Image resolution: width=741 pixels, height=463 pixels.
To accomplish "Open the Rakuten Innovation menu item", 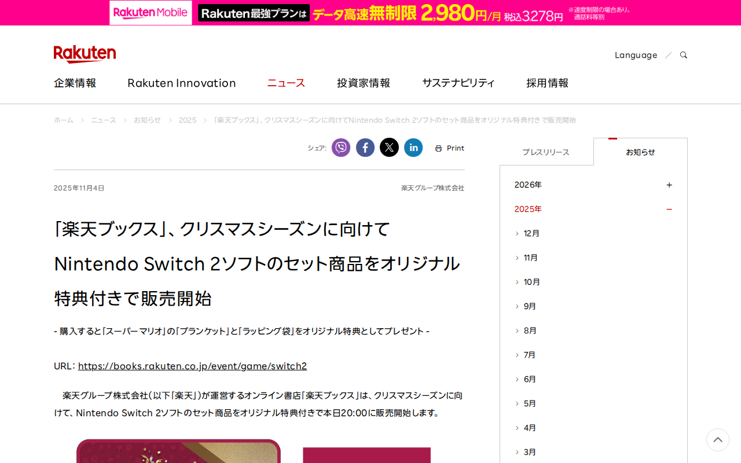I will [182, 83].
